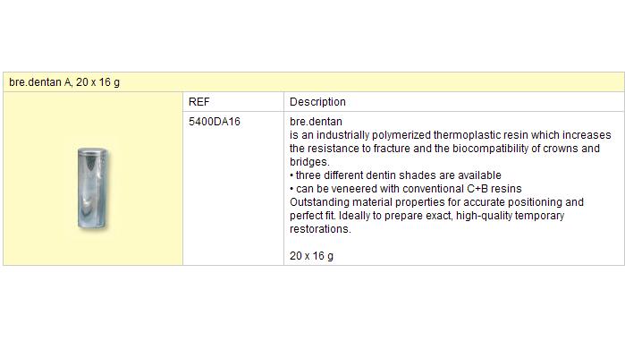Click the lid of the metal canister
The height and width of the screenshot is (350, 625).
click(x=92, y=151)
